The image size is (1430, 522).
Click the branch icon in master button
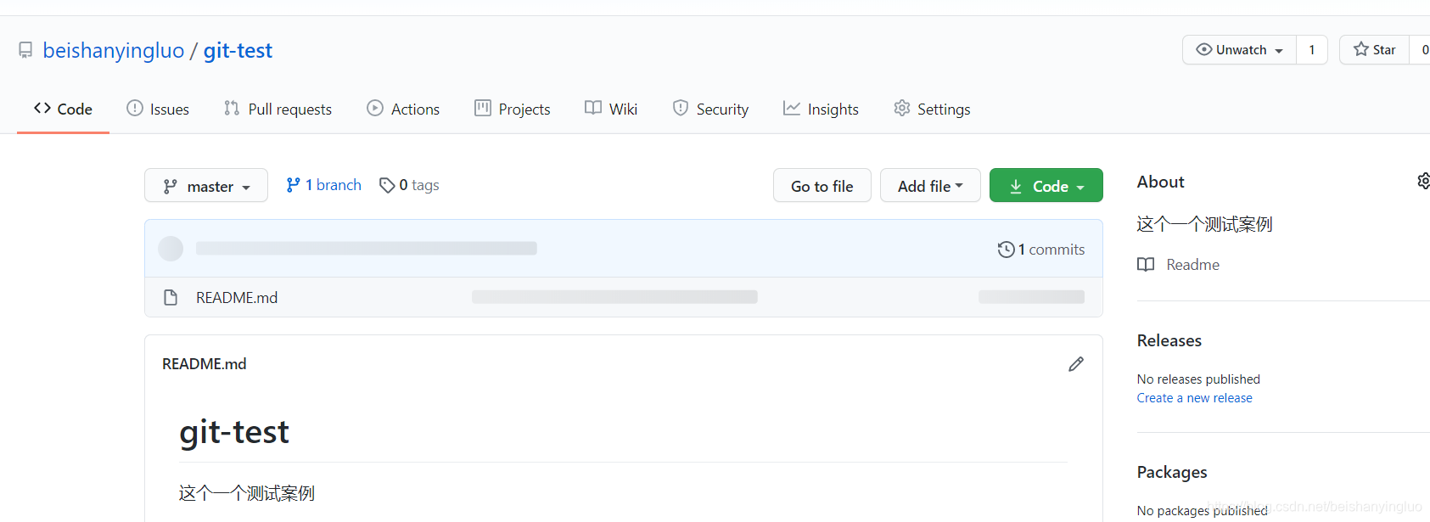(x=171, y=186)
